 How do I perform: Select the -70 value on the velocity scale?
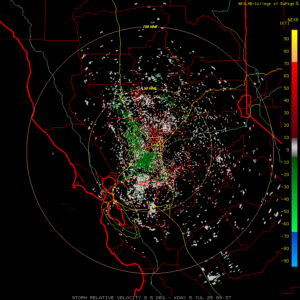point(285,236)
